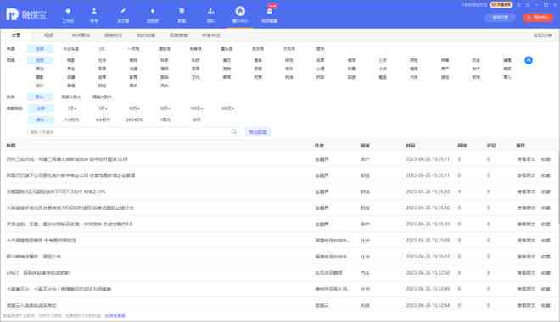
Task: Select the 6小时内 time filter
Action: (103, 119)
